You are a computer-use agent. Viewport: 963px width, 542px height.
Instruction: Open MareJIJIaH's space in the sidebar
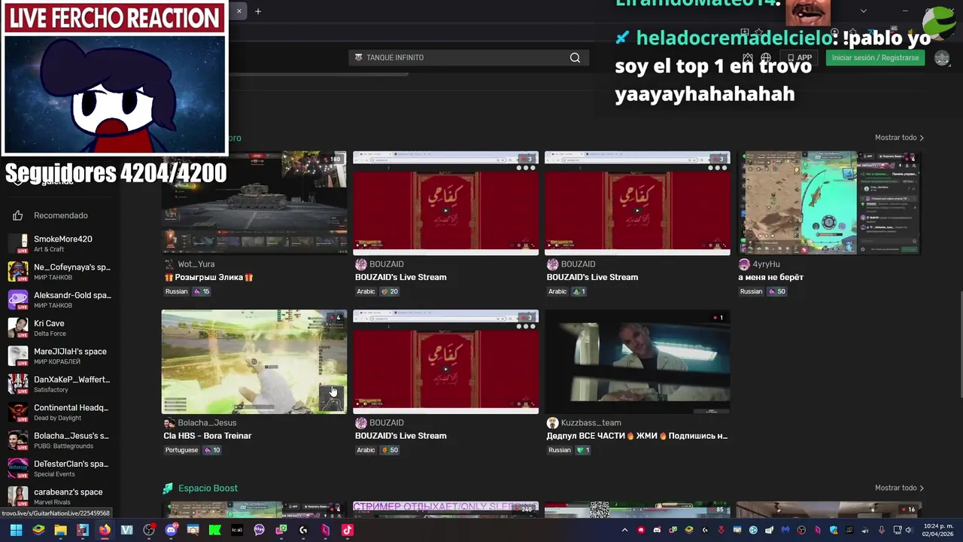click(x=60, y=356)
